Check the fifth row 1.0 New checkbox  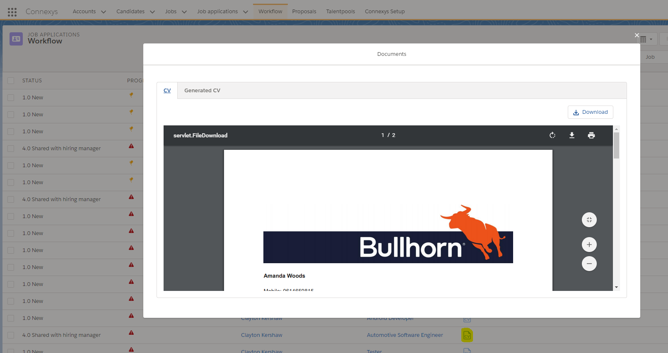[11, 166]
